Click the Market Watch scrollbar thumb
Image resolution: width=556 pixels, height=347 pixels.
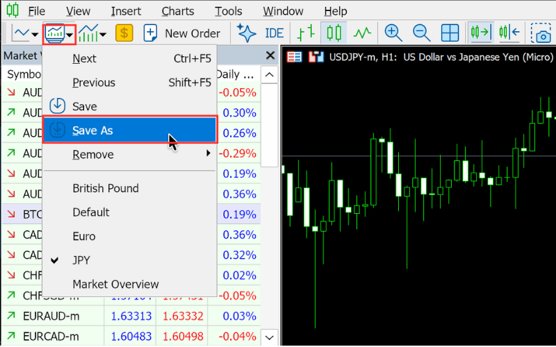point(269,125)
